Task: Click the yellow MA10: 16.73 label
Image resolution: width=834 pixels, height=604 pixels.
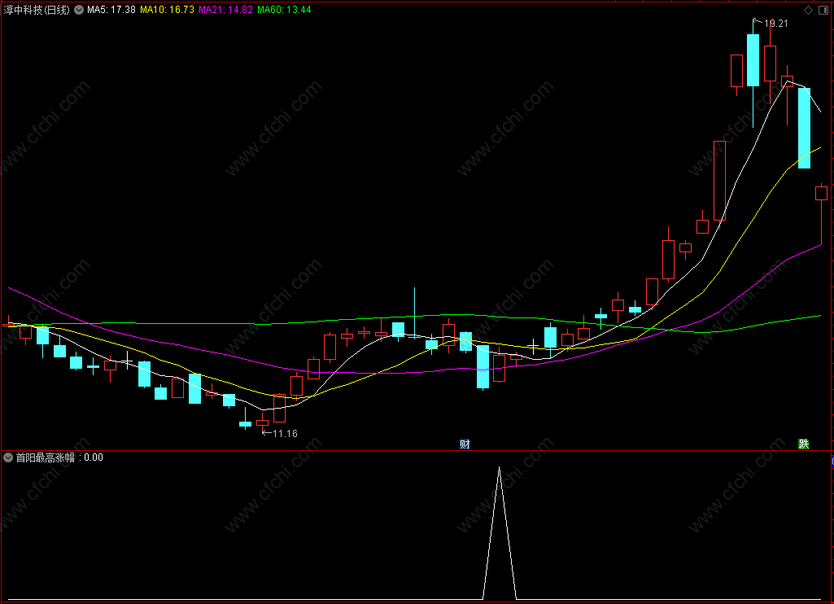Action: [167, 10]
